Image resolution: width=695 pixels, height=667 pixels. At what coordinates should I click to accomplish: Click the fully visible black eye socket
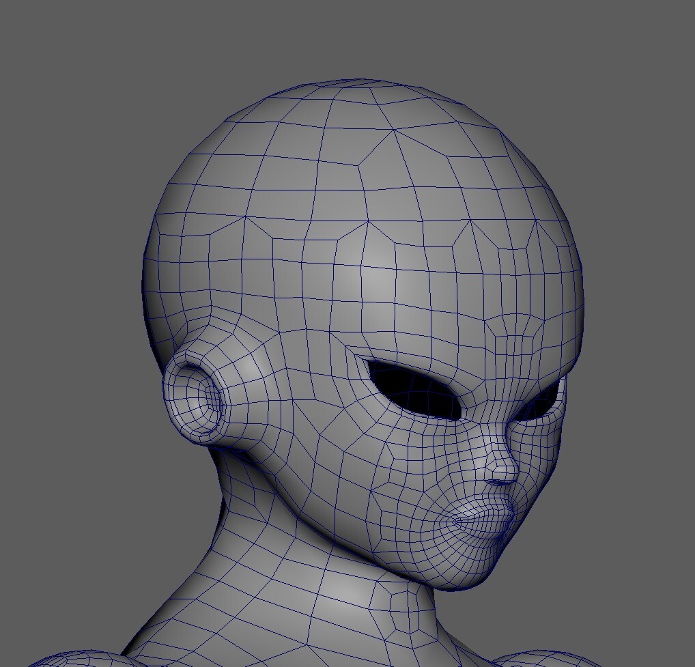415,392
